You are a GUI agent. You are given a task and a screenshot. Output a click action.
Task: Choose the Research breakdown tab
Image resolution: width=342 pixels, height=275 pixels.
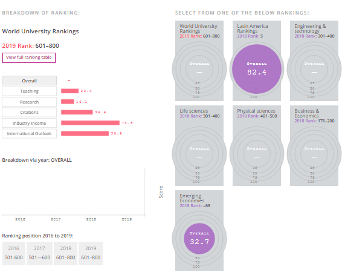click(x=29, y=102)
